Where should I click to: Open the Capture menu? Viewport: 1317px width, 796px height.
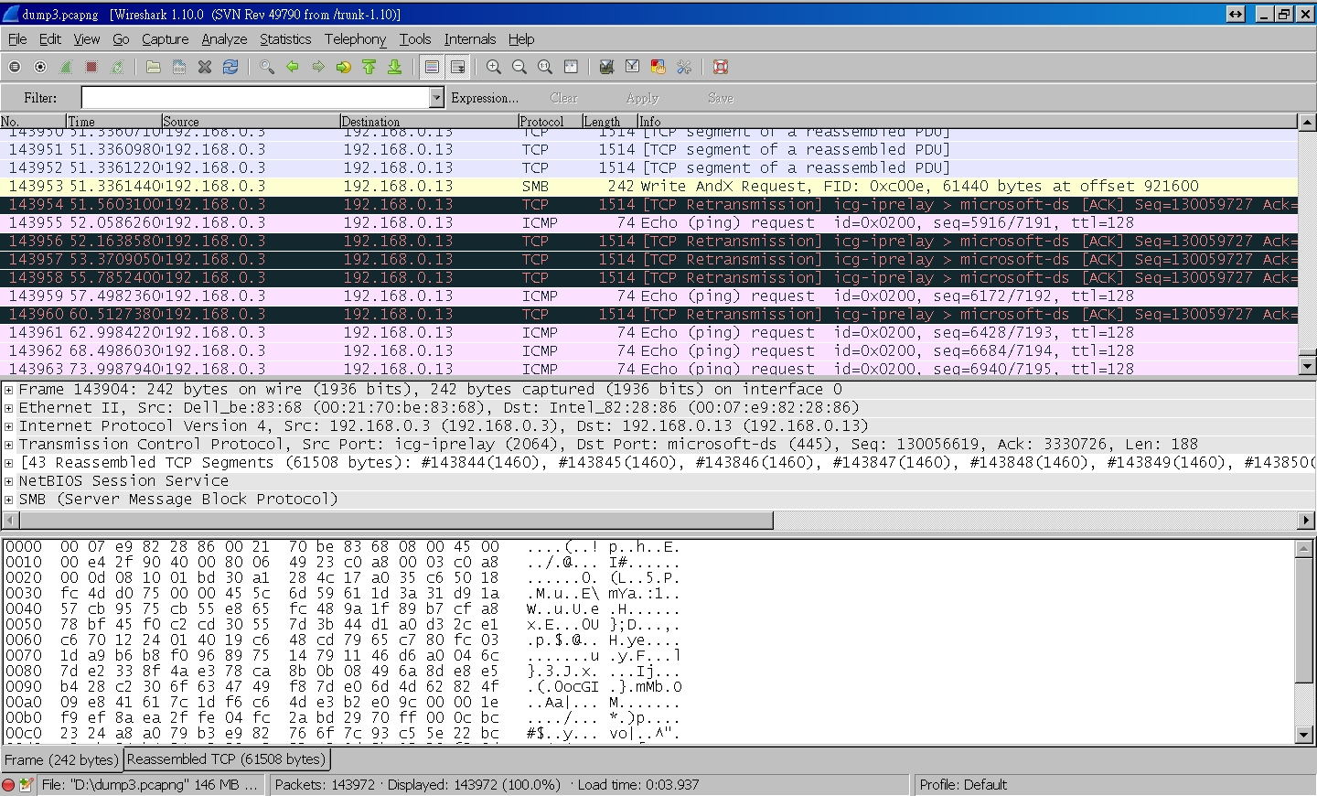(x=166, y=39)
